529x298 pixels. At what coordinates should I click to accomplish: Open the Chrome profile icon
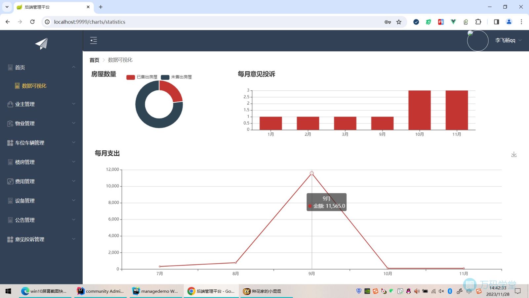(509, 22)
